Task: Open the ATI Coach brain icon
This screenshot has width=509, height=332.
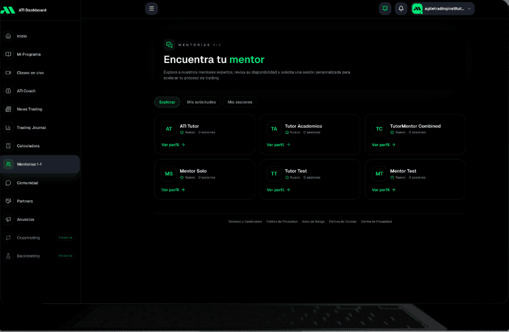Action: tap(9, 91)
